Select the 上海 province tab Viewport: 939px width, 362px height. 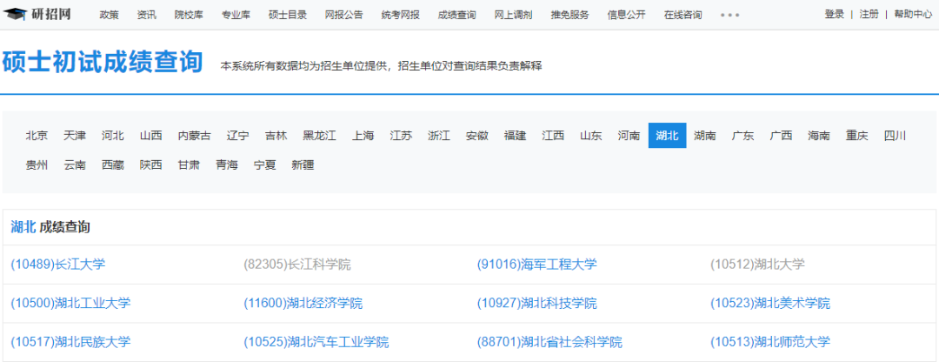pyautogui.click(x=363, y=136)
